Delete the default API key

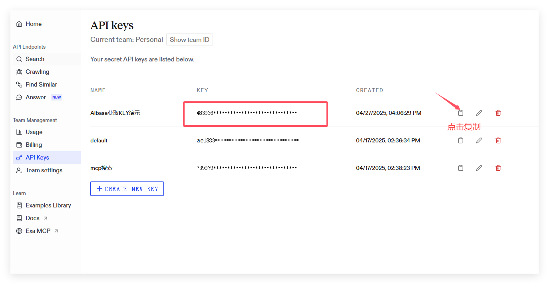498,140
